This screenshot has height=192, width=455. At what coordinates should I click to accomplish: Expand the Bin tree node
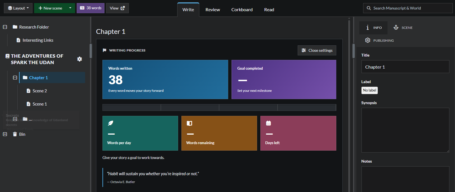pyautogui.click(x=5, y=134)
